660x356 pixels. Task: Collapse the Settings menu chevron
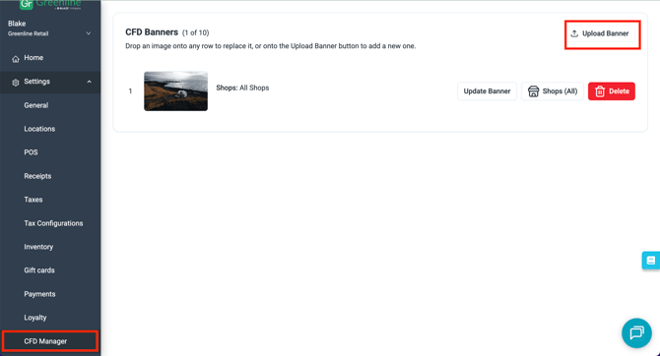(90, 82)
